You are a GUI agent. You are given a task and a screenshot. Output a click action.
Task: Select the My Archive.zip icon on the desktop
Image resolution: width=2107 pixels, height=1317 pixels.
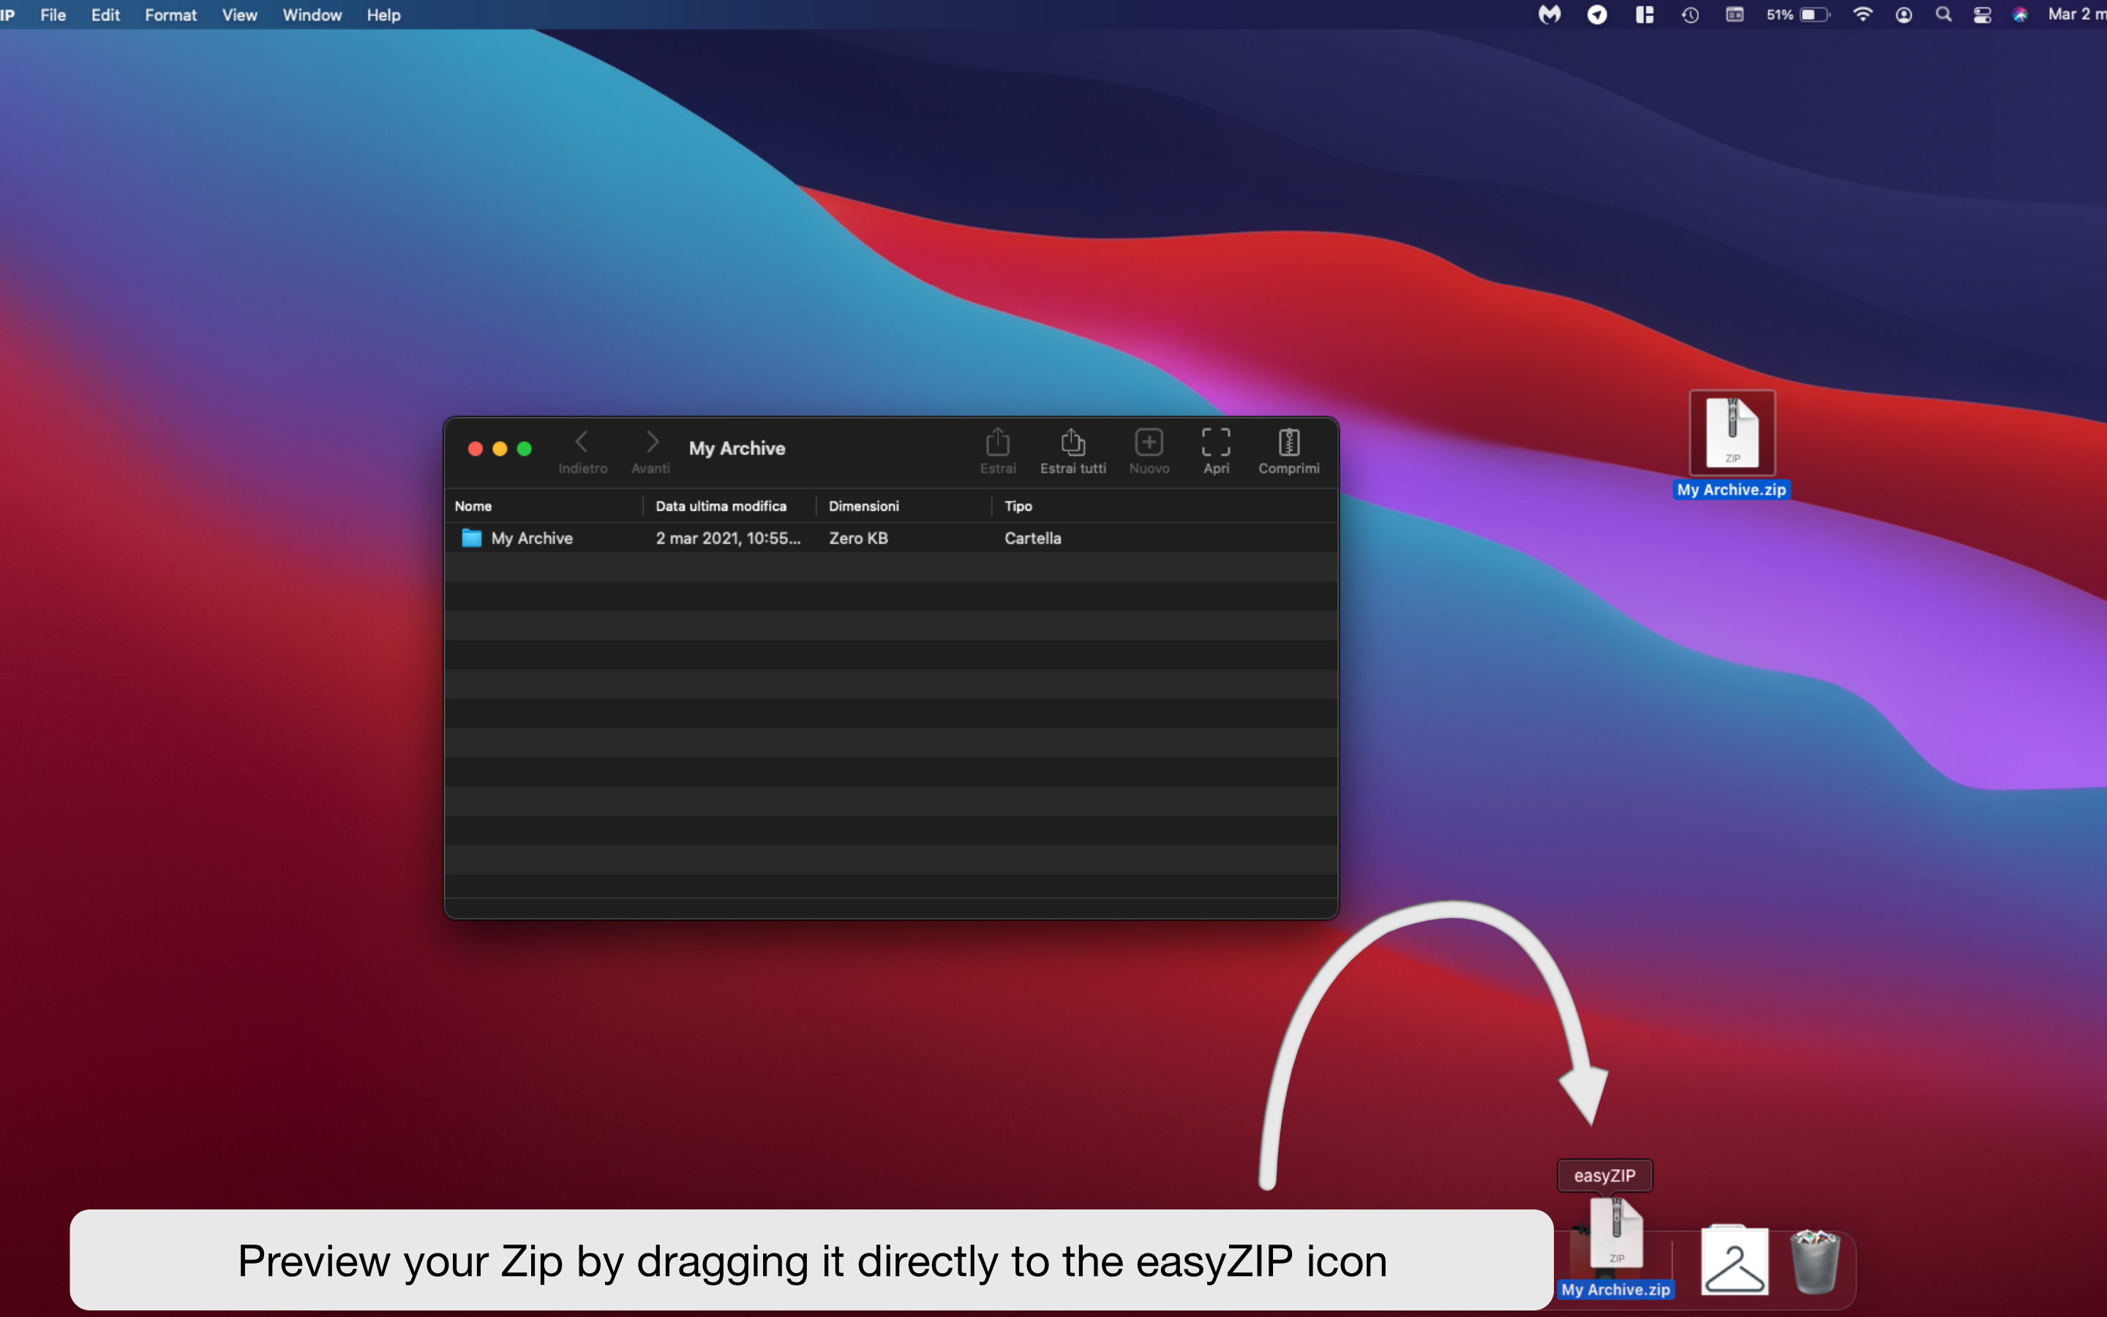(1732, 433)
